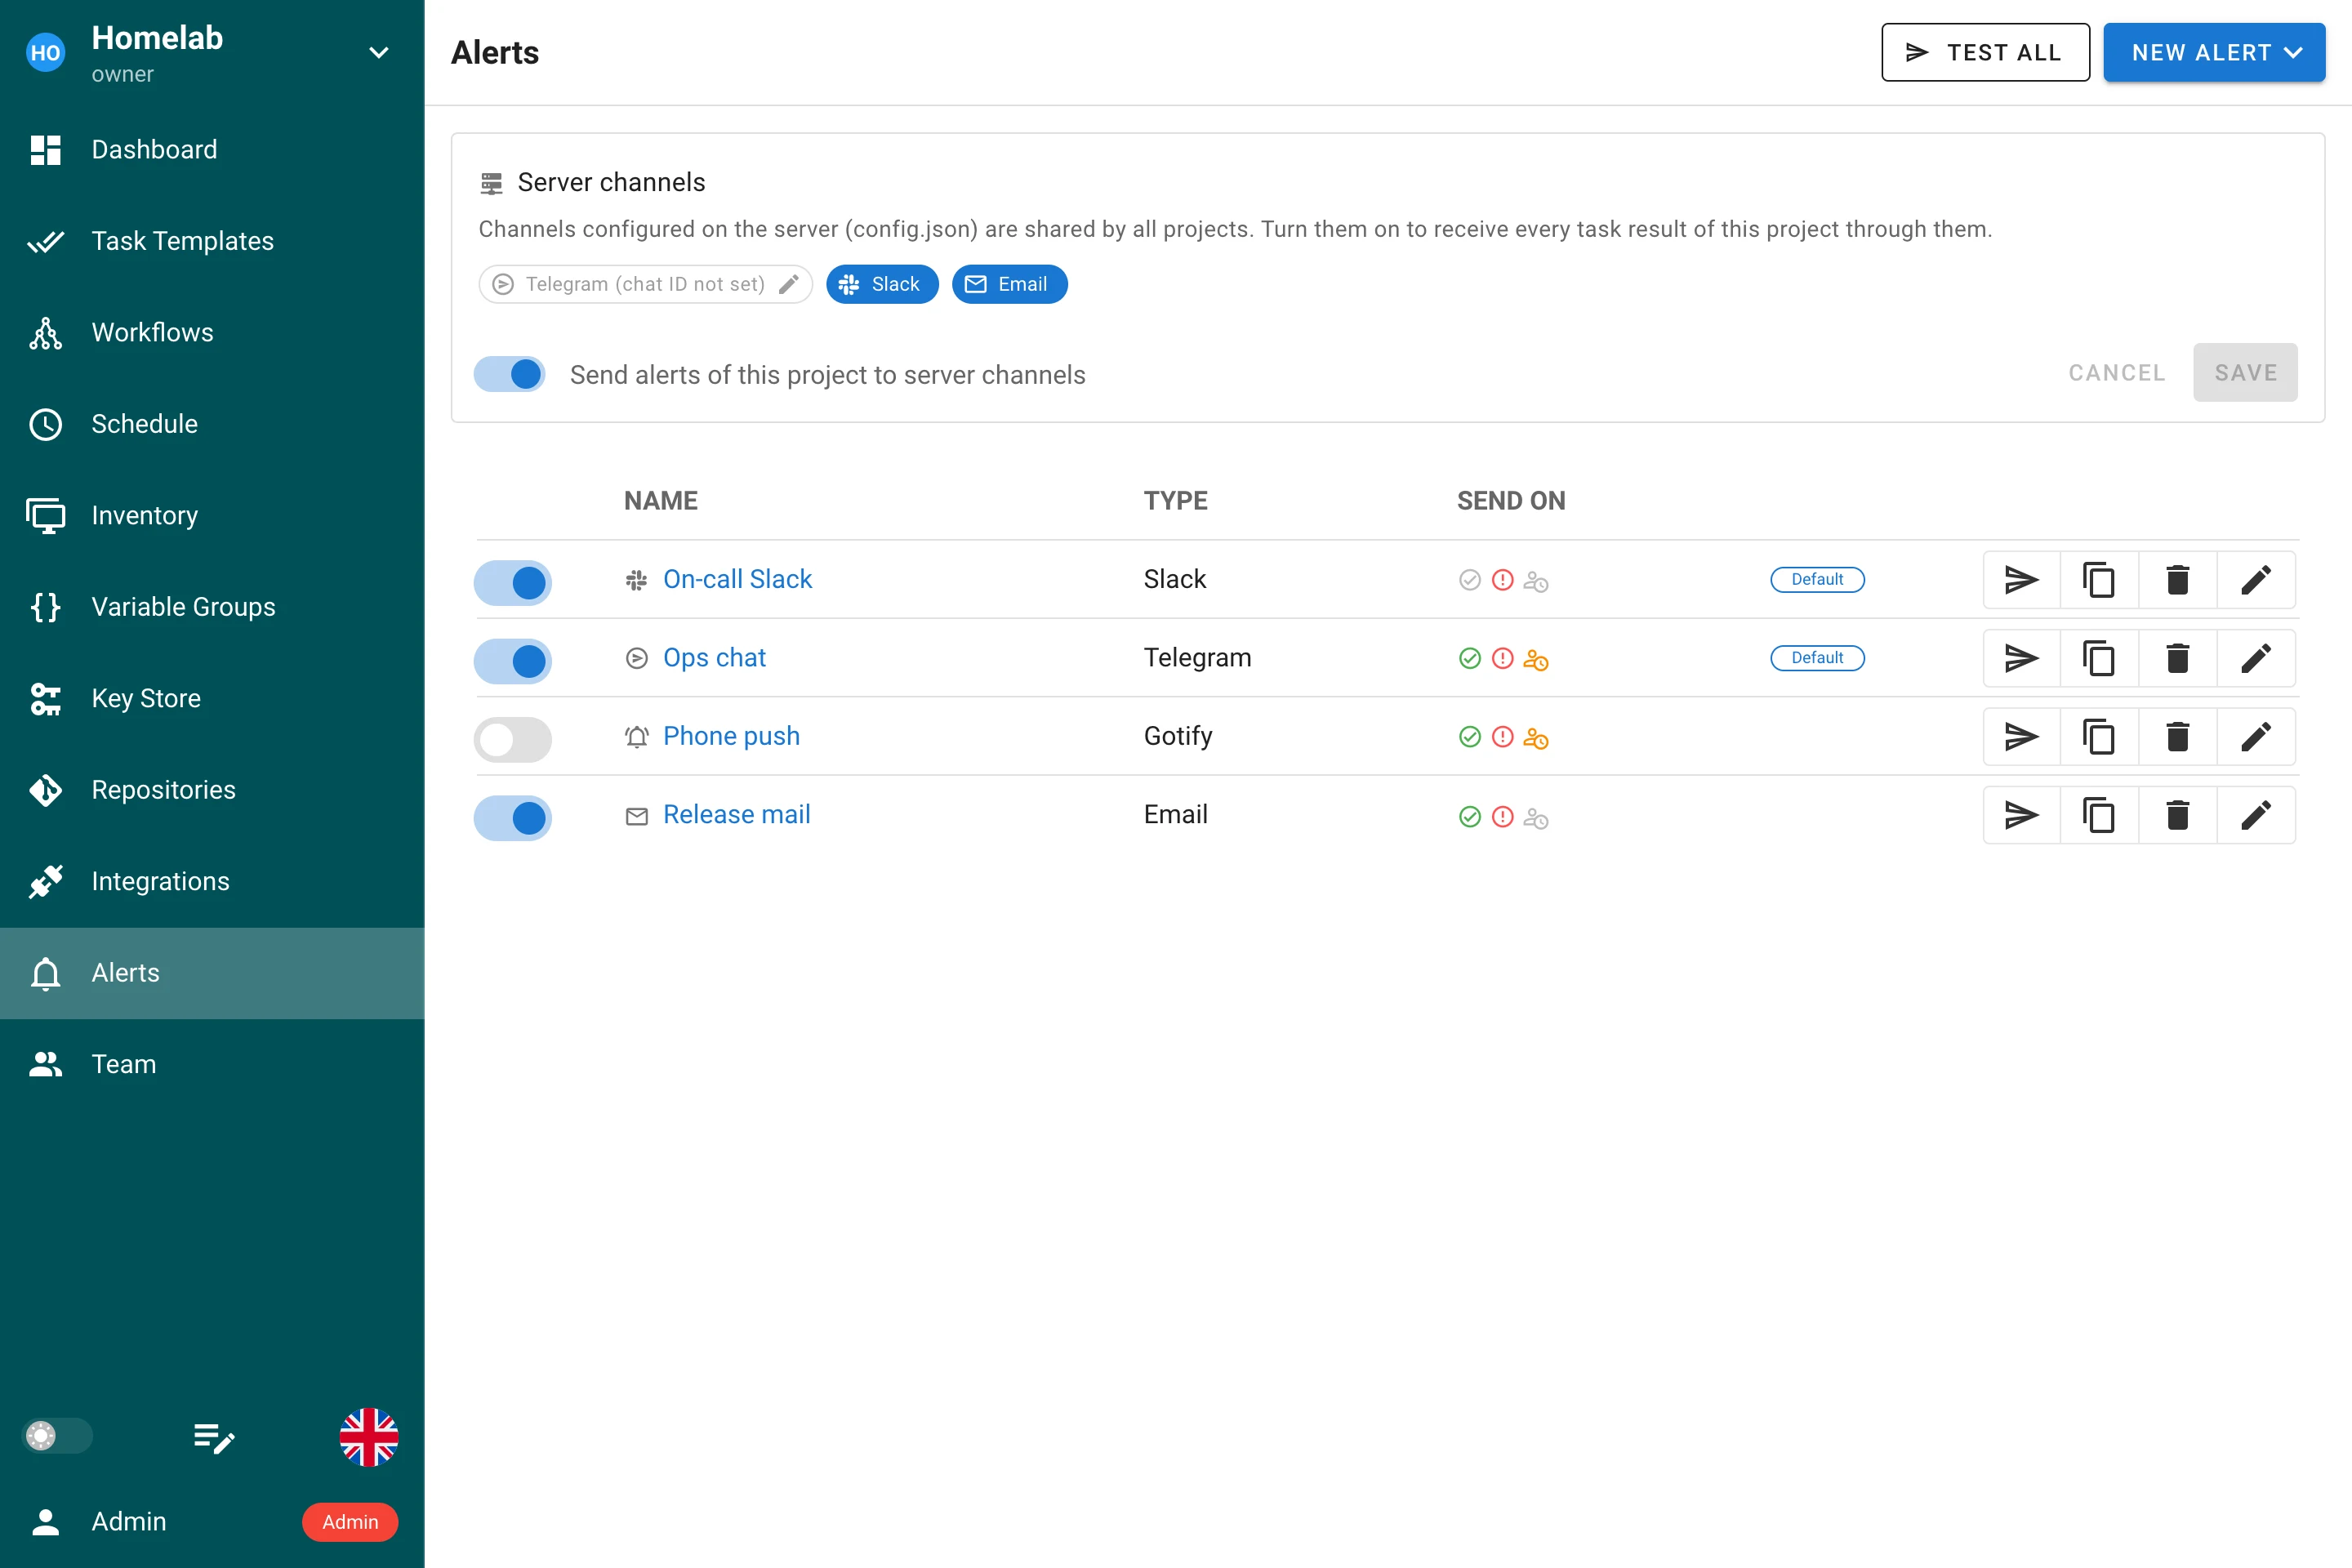Toggle send alerts to server channels

(510, 374)
